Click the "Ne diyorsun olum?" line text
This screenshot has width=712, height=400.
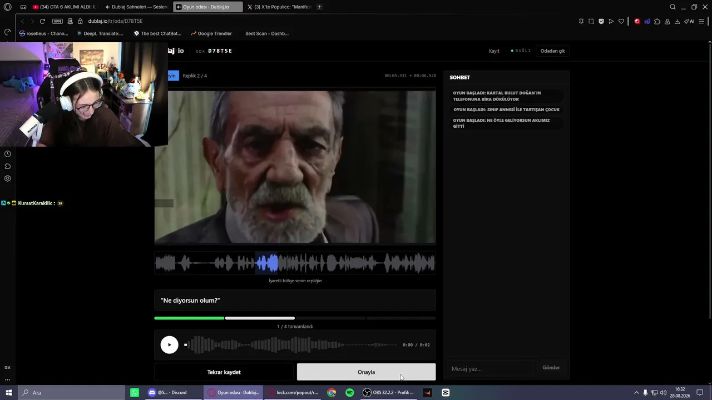coord(190,301)
